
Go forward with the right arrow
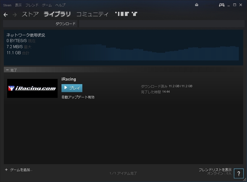[15, 15]
